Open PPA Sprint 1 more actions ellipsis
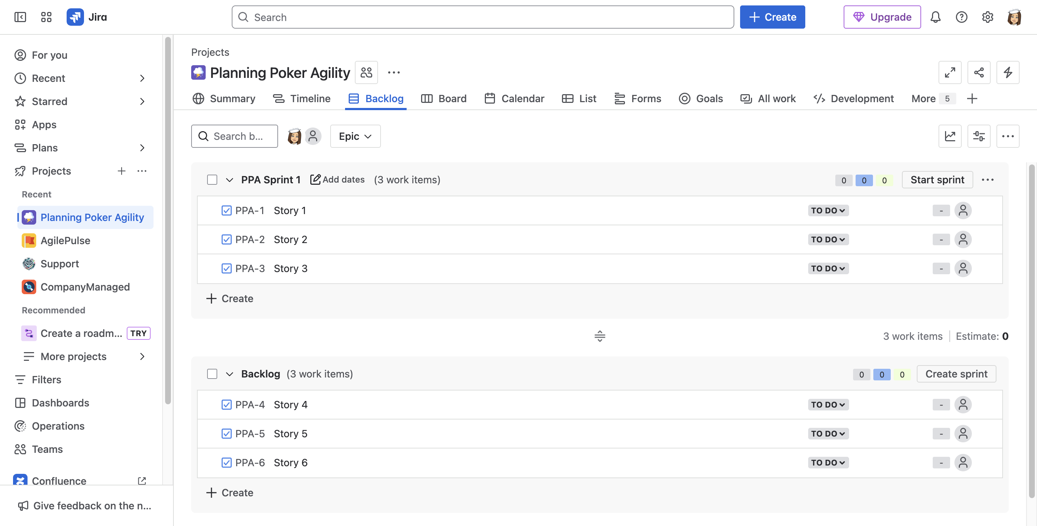The height and width of the screenshot is (526, 1037). (x=987, y=180)
